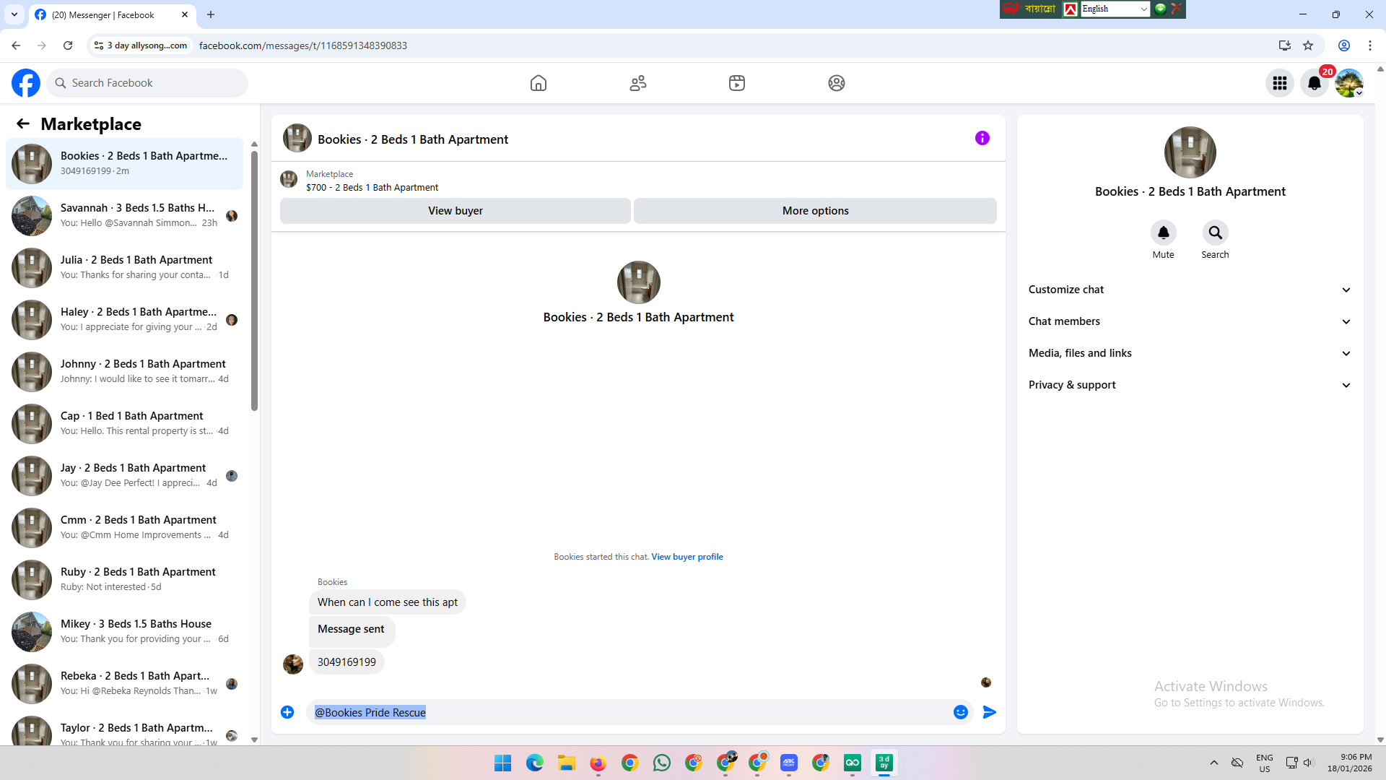Open the Facebook menu grid icon
Screen dimensions: 1386x780
click(x=1279, y=83)
